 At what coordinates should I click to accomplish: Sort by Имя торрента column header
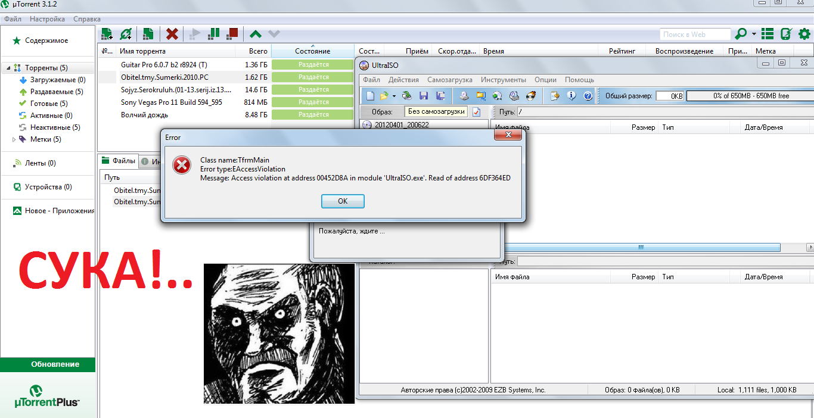coord(175,51)
